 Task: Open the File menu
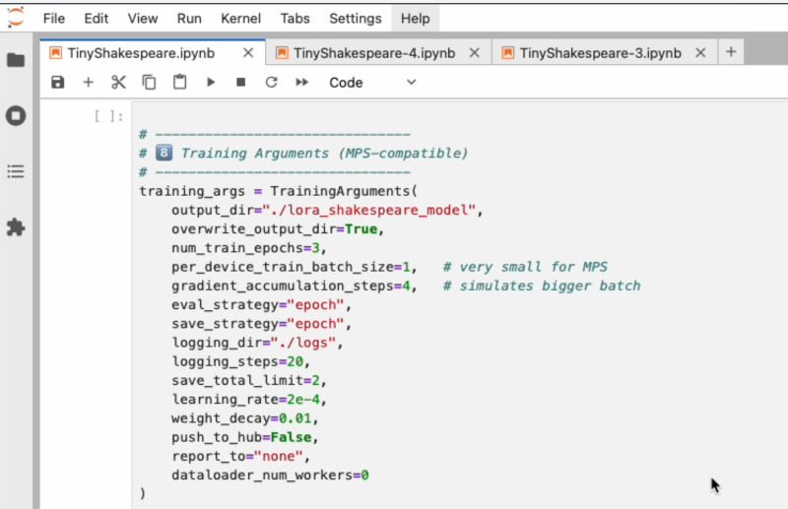coord(54,19)
